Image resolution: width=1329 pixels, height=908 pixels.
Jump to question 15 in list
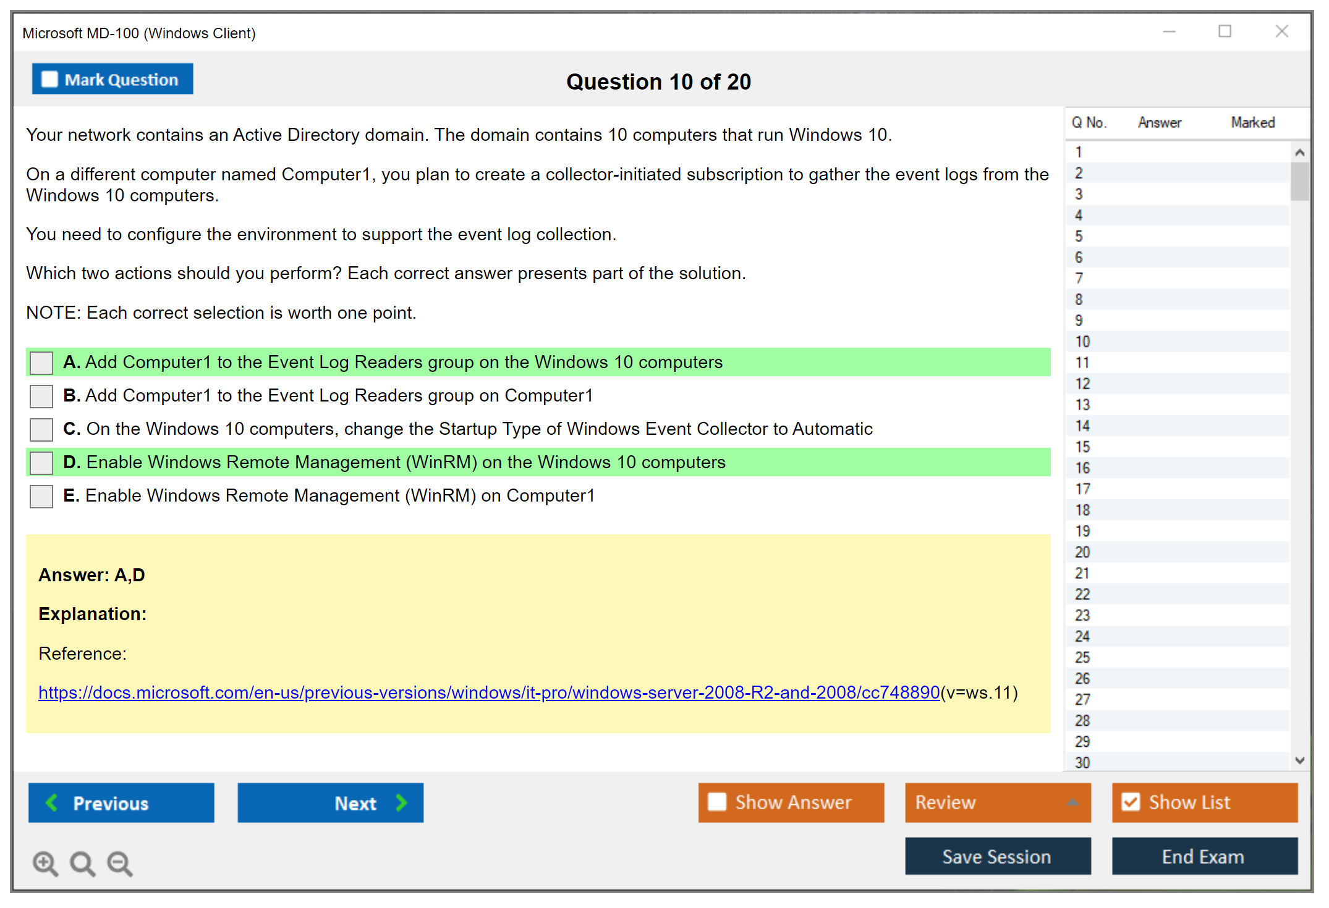click(x=1083, y=447)
